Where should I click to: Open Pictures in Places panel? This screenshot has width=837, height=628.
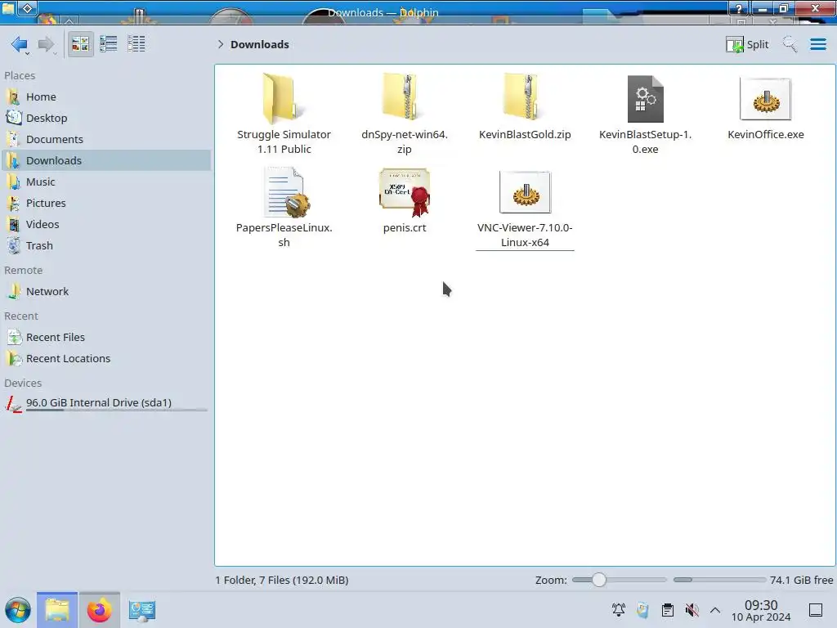[106, 204]
